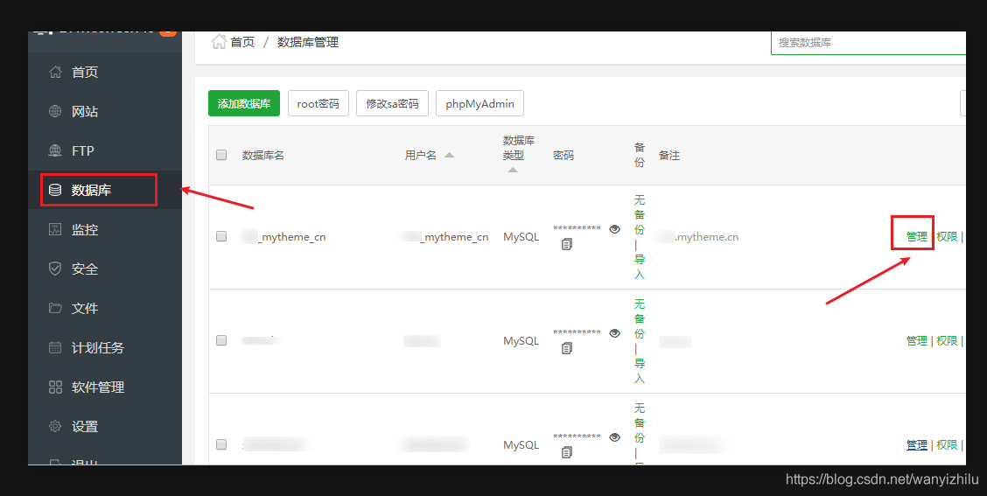Click the 安全 shield icon in the sidebar
The height and width of the screenshot is (496, 987).
click(x=56, y=269)
